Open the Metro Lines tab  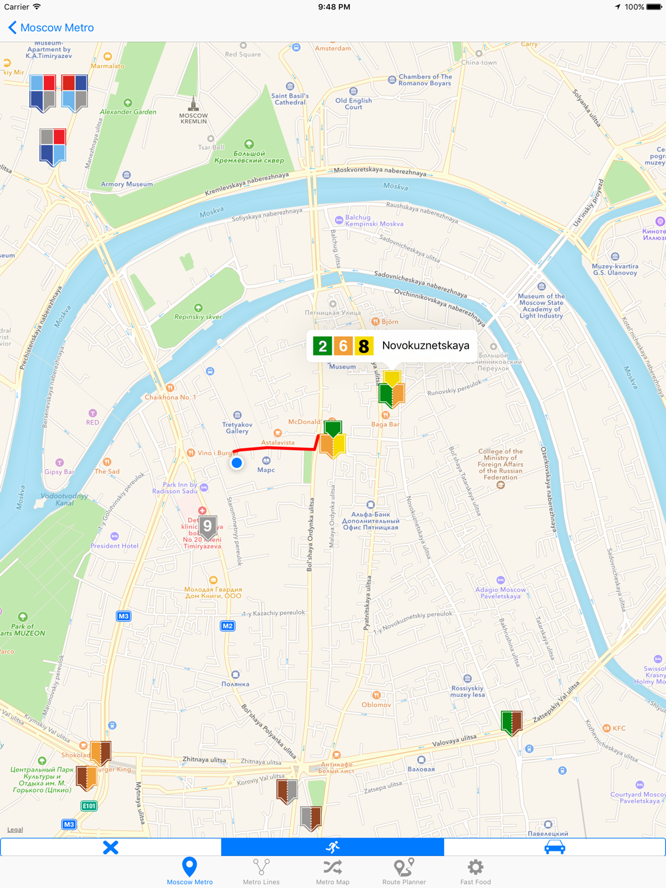click(x=261, y=871)
